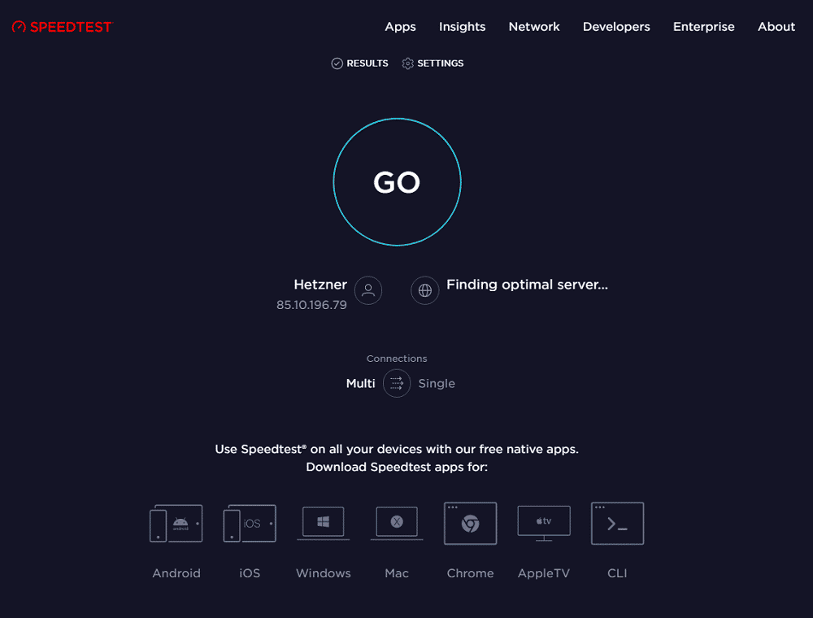Viewport: 813px width, 618px height.
Task: Click the Mac app download icon
Action: tap(396, 523)
